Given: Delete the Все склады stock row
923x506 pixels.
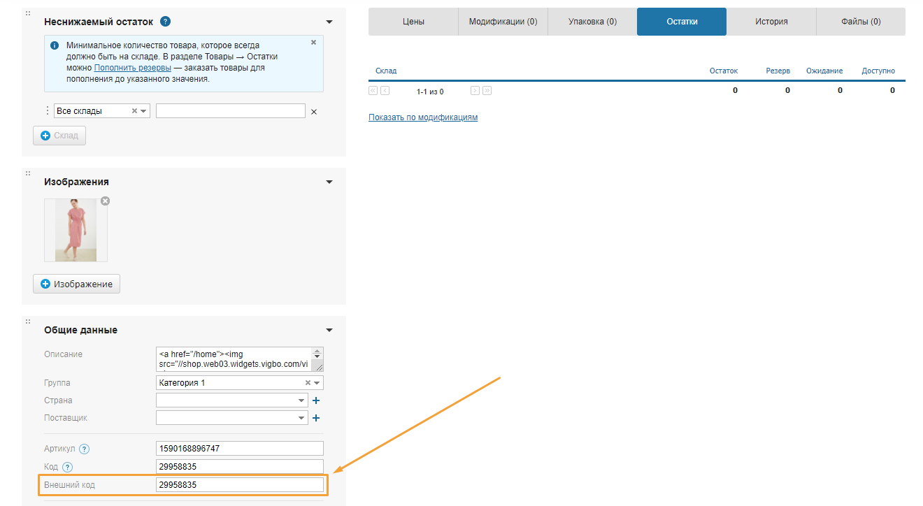Looking at the screenshot, I should [x=313, y=112].
